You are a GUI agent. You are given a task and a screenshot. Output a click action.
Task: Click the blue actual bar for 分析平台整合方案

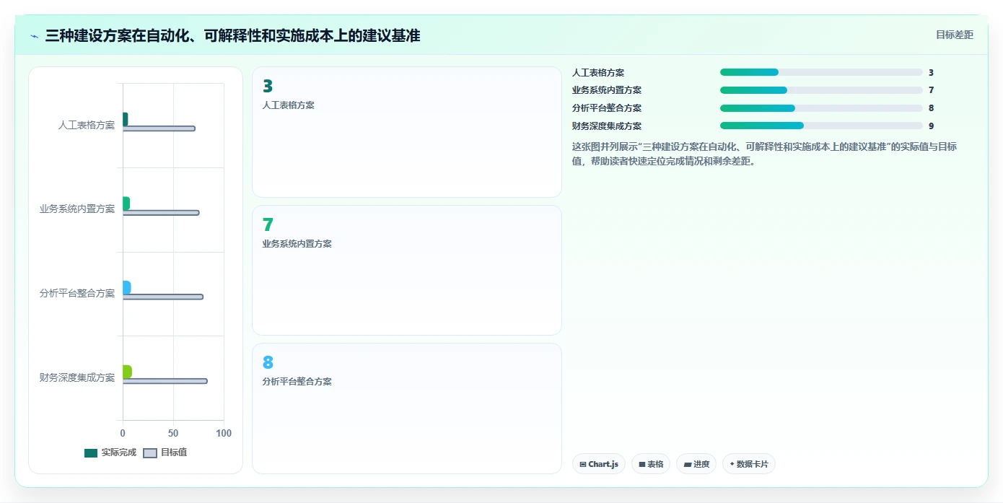(x=127, y=288)
